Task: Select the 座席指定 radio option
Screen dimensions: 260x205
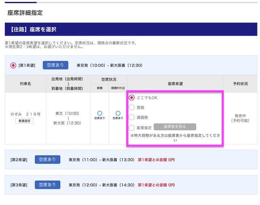Action: coord(132,127)
